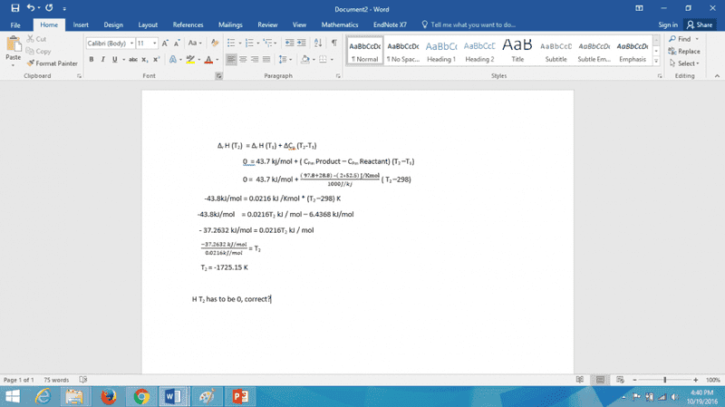Switch to the Mathematics tab

tap(340, 24)
